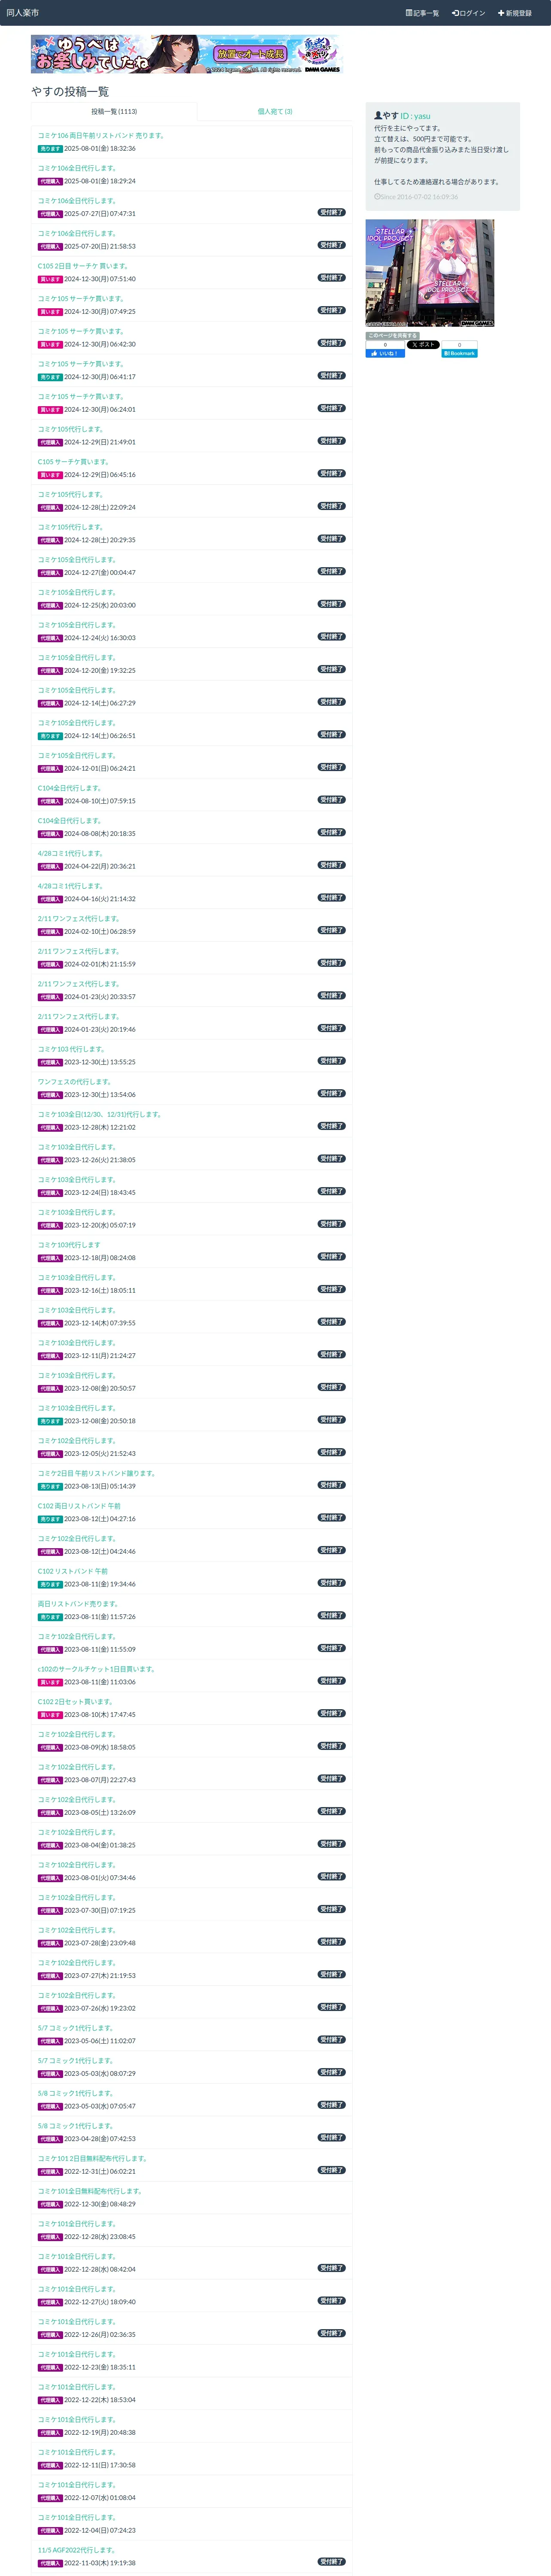Screen dimensions: 551x2576
Task: Click the Stellar Idol Project sidebar ad image
Action: click(430, 273)
